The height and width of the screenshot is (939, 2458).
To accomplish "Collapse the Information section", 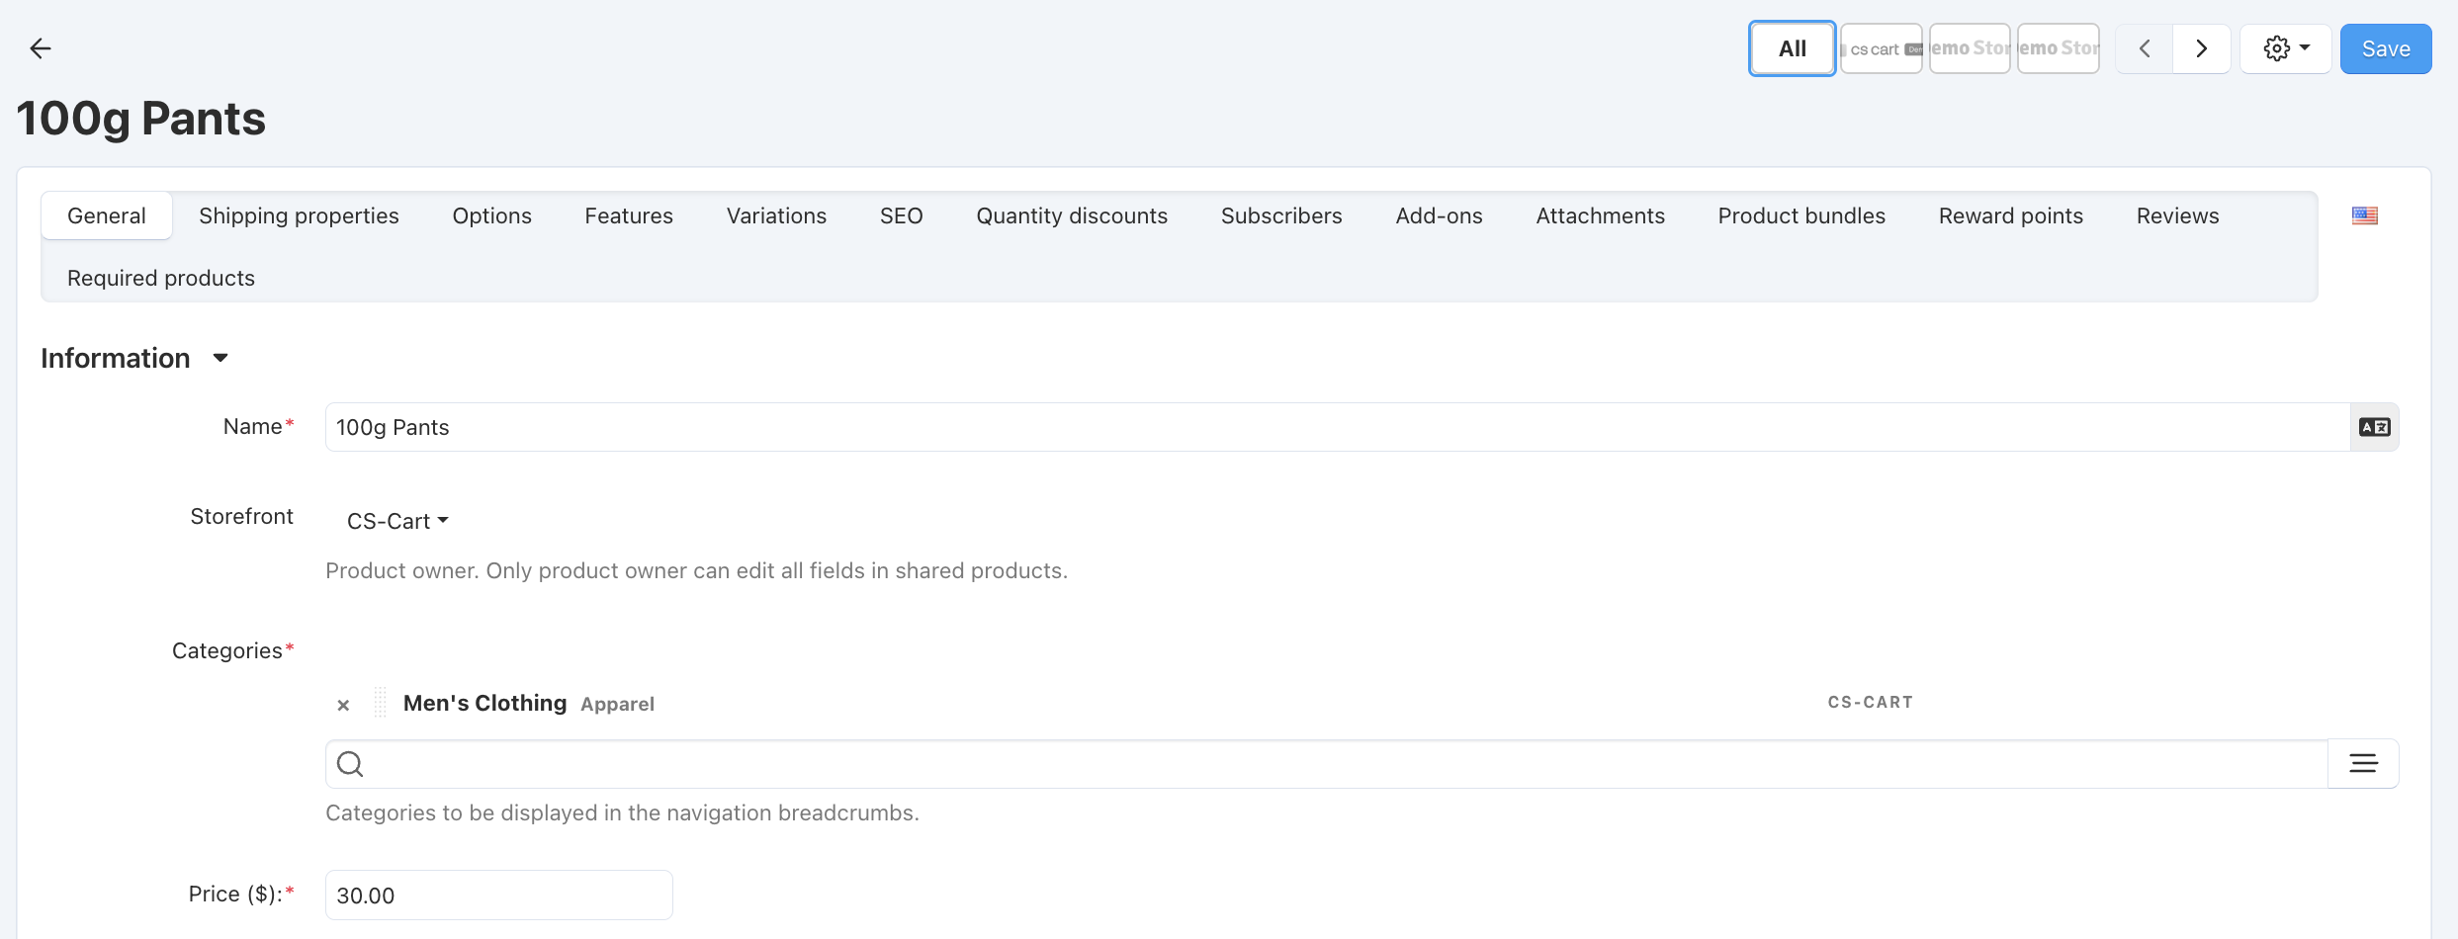I will coord(220,358).
